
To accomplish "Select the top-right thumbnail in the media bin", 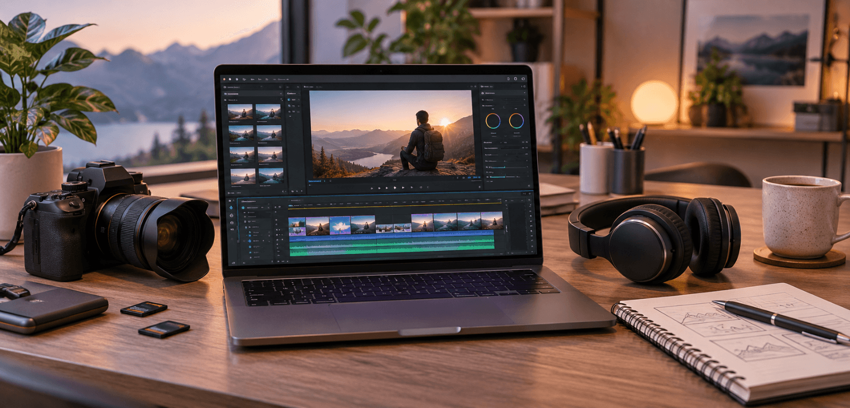I will [268, 112].
